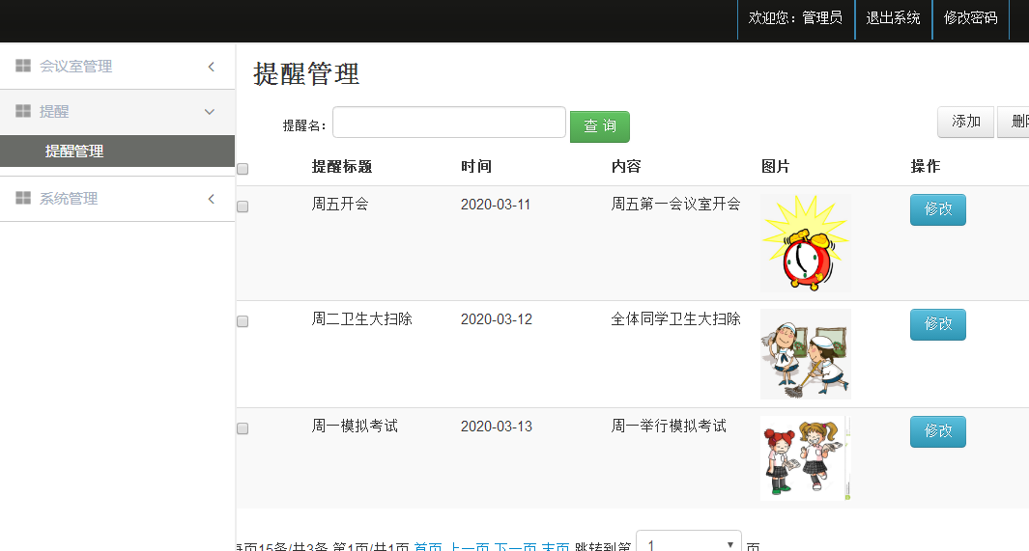This screenshot has height=551, width=1029.
Task: Open the alarm clock image thumbnail
Action: pyautogui.click(x=805, y=243)
